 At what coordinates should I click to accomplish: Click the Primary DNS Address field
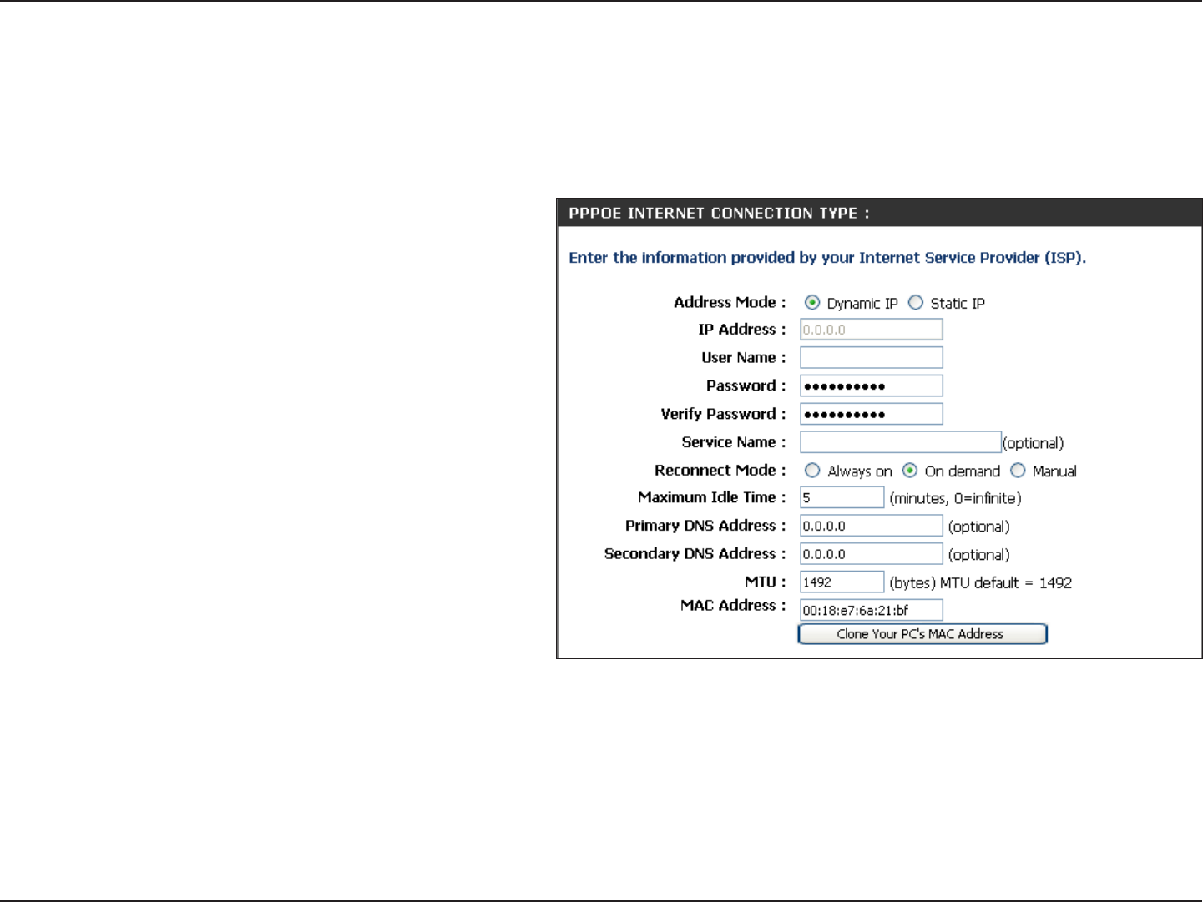click(872, 526)
